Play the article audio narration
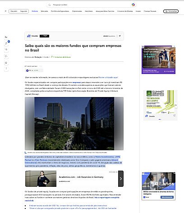The width and height of the screenshot is (184, 213). [27, 70]
